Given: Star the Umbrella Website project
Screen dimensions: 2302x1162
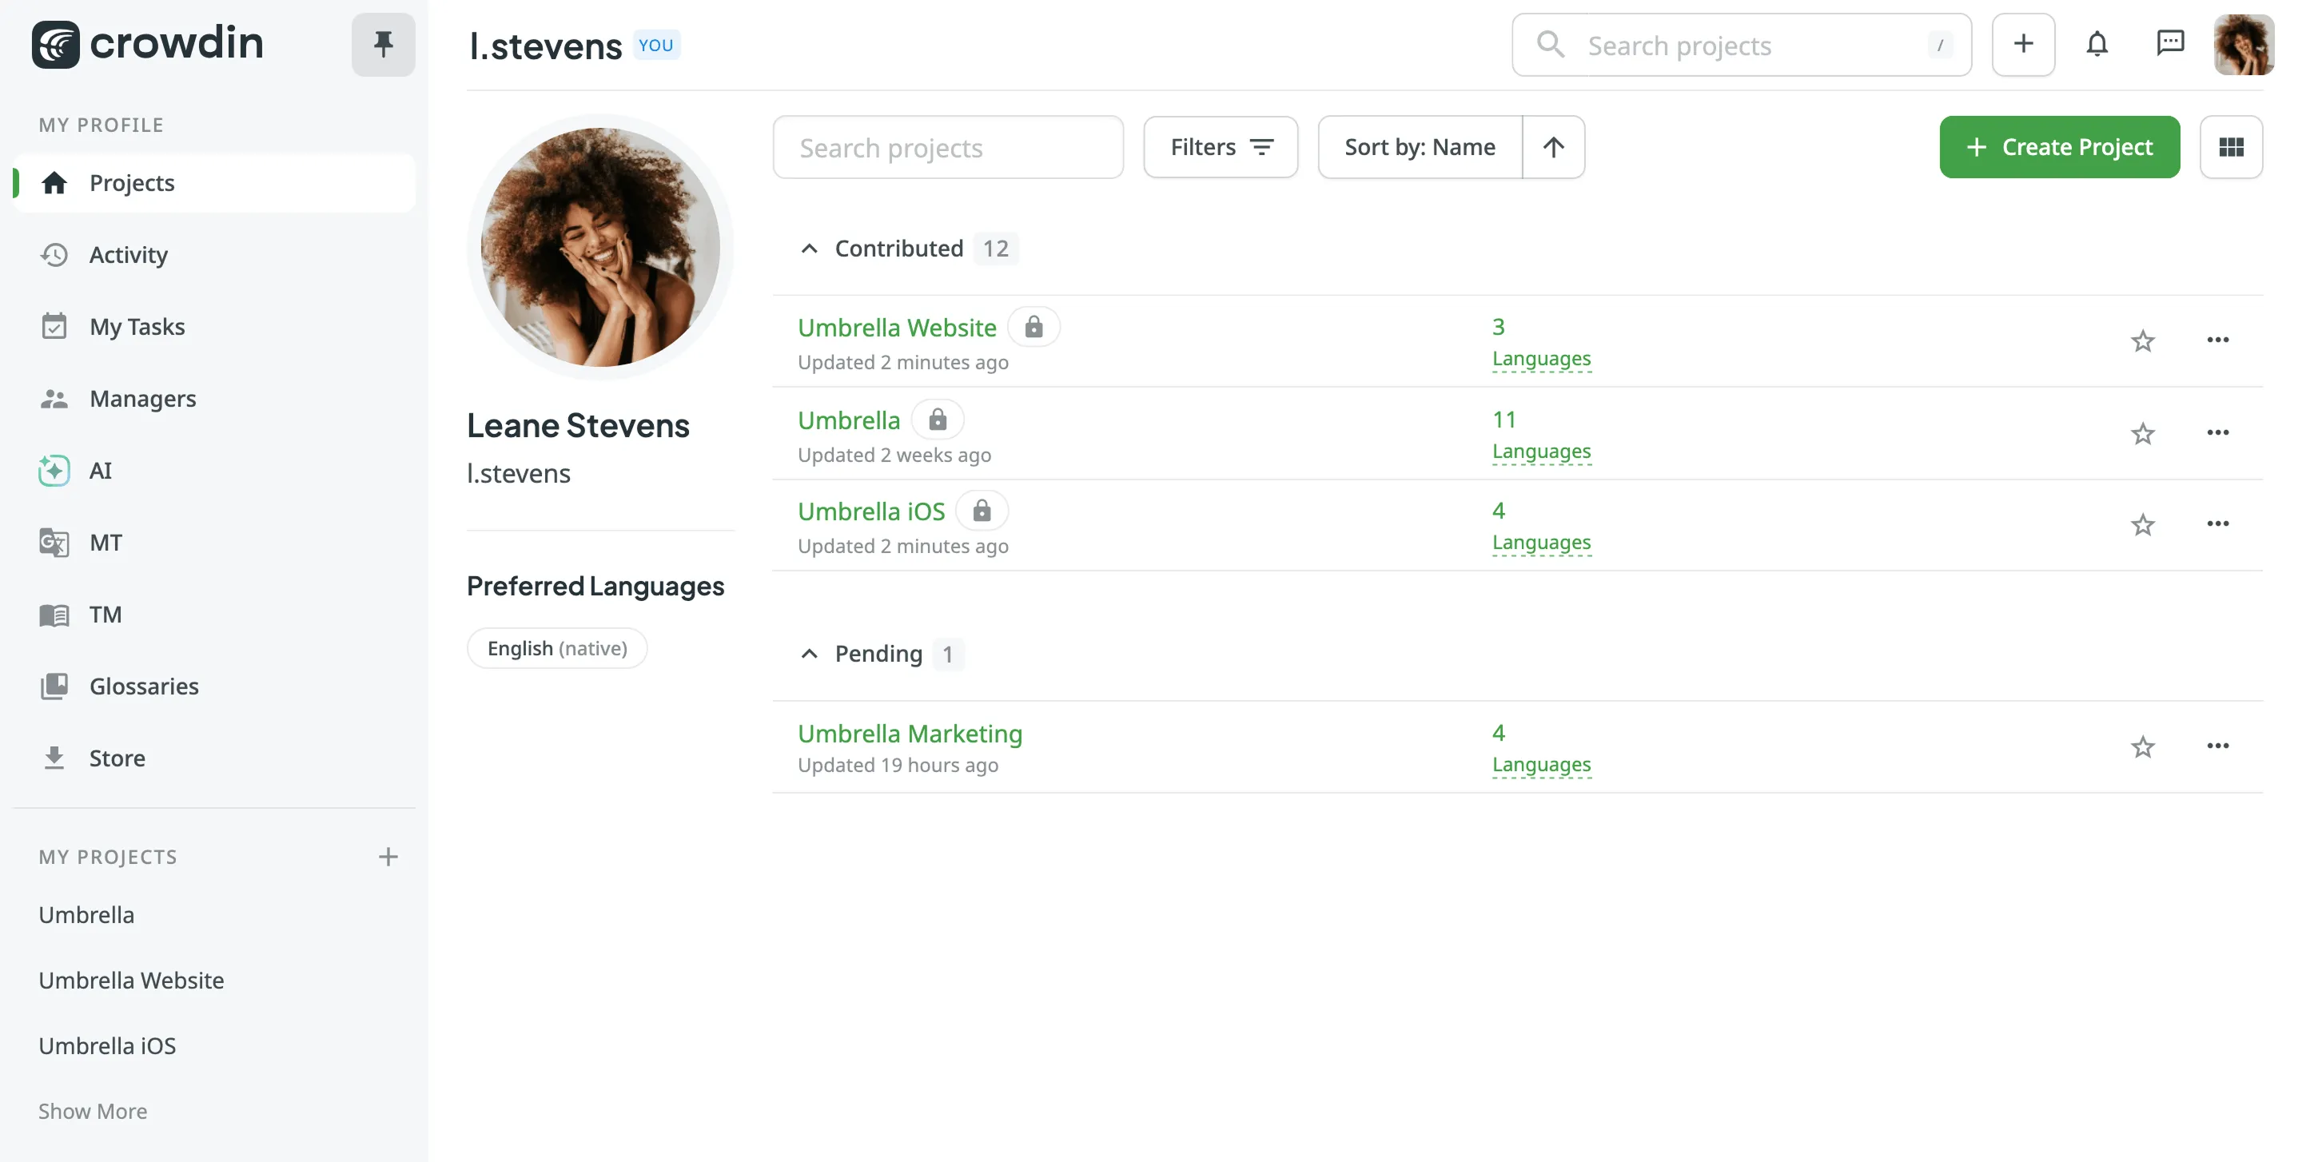Looking at the screenshot, I should click(2142, 341).
